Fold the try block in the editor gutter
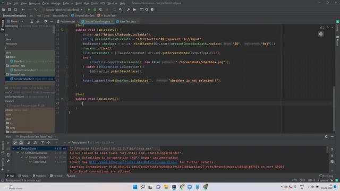The width and height of the screenshot is (340, 191). (67, 58)
